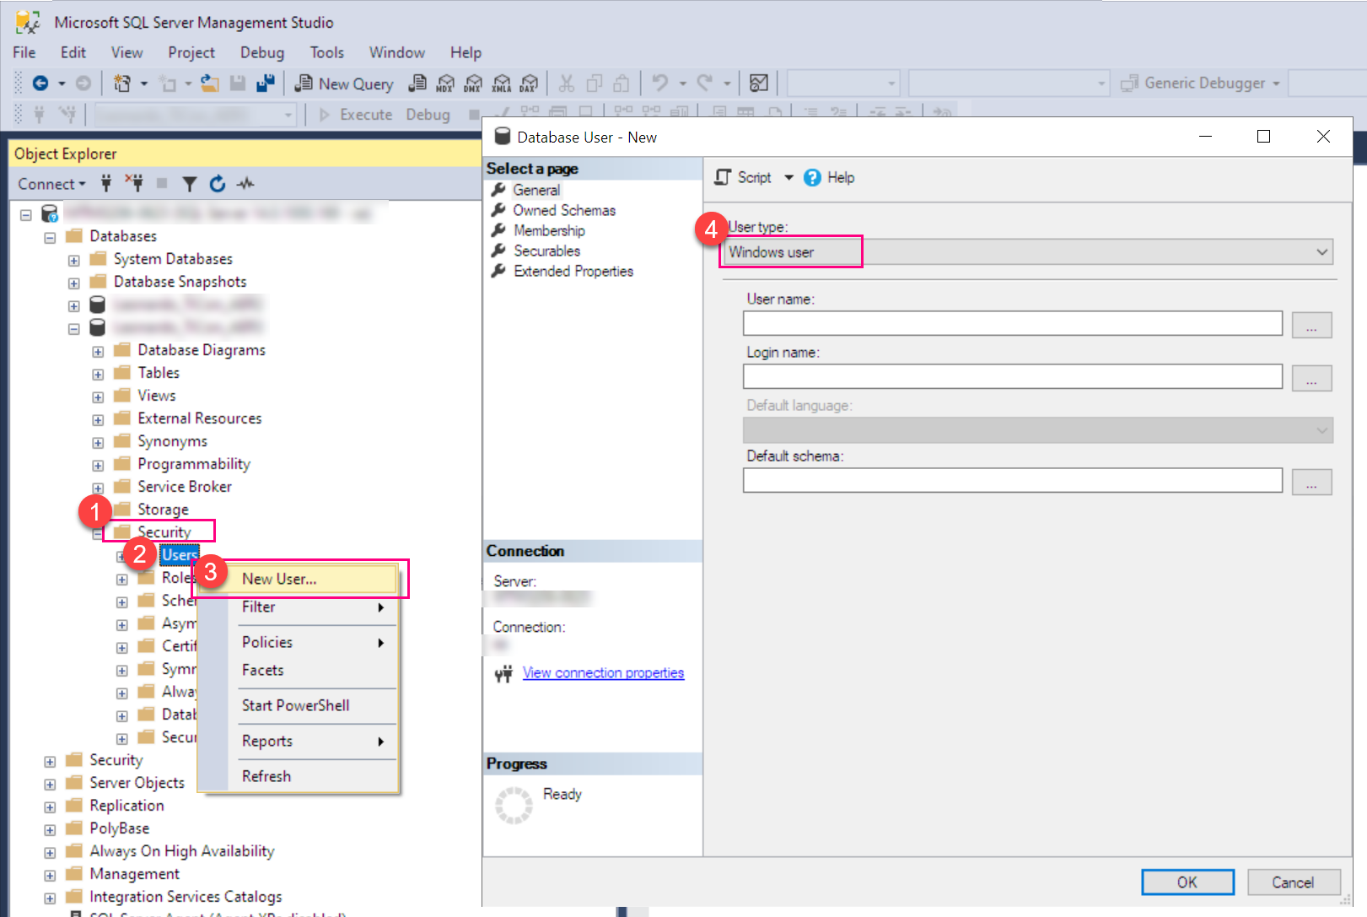Open the Connect dropdown in Object Explorer

[51, 184]
